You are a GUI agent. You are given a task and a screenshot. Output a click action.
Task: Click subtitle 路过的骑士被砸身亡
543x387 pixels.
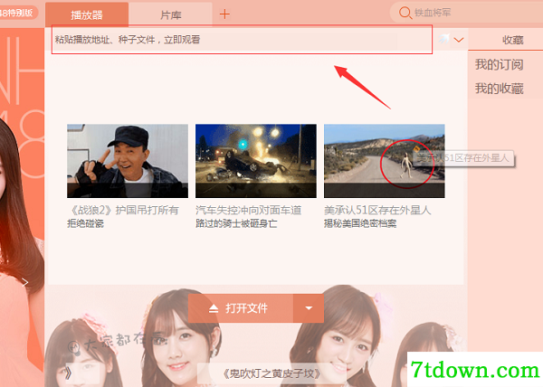coord(236,223)
